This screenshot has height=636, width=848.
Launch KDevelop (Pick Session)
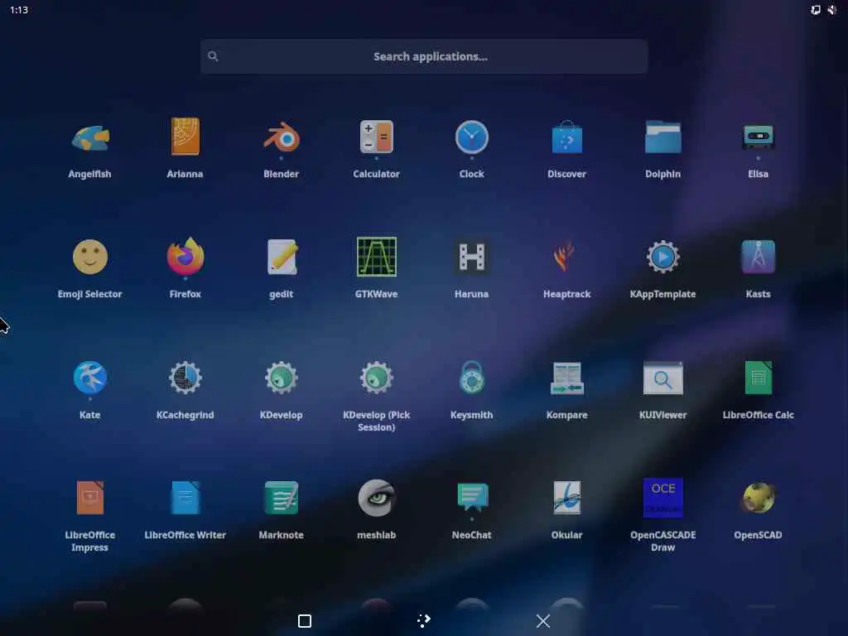pyautogui.click(x=377, y=378)
